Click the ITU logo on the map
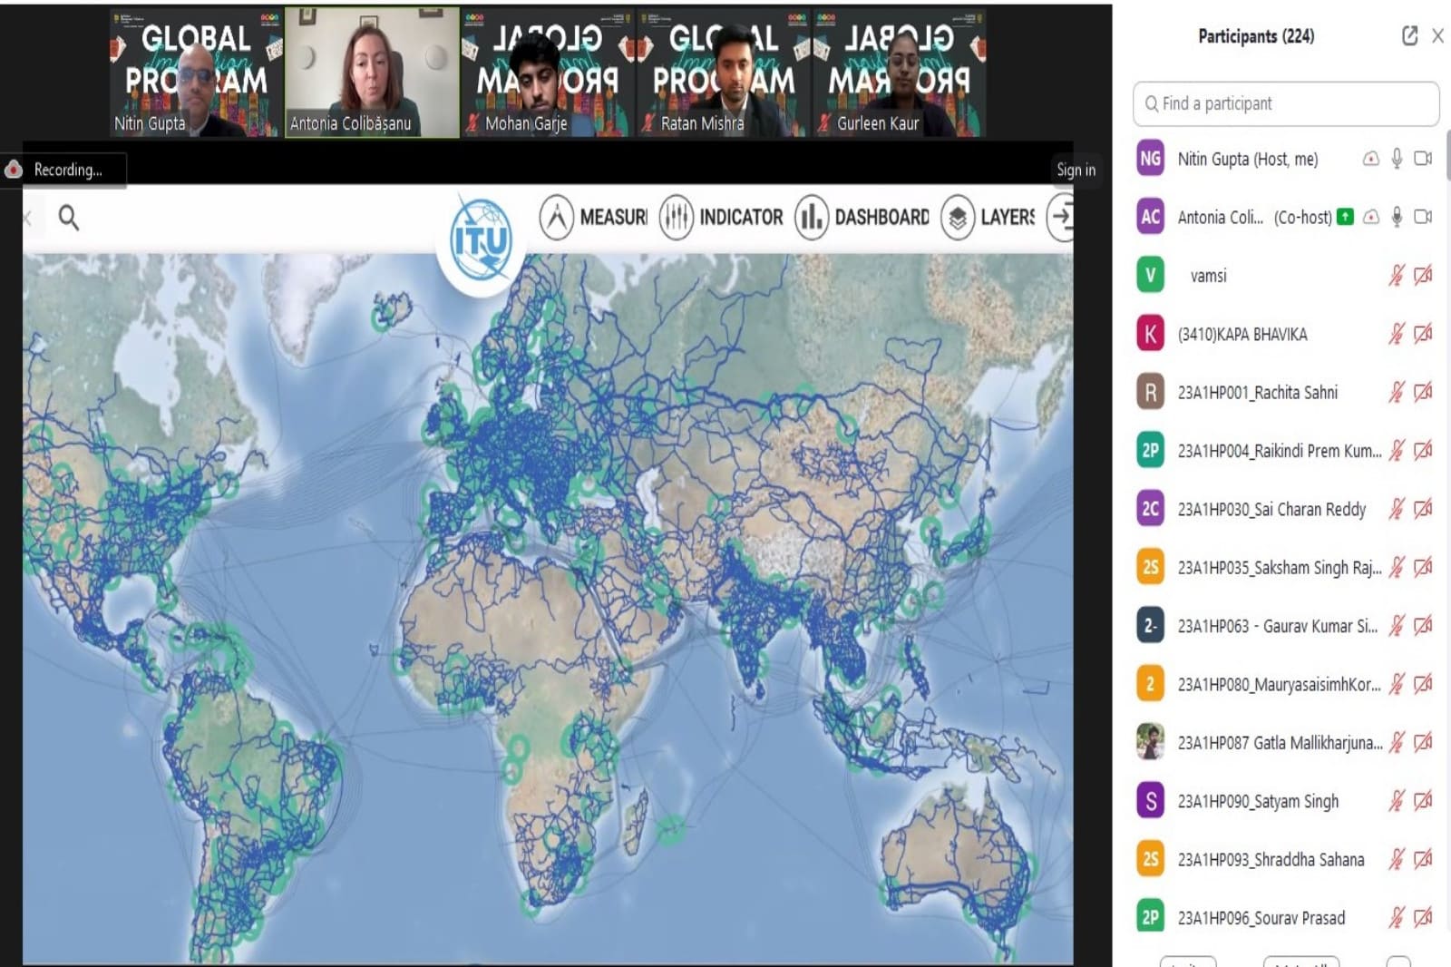The height and width of the screenshot is (967, 1451). click(x=482, y=240)
